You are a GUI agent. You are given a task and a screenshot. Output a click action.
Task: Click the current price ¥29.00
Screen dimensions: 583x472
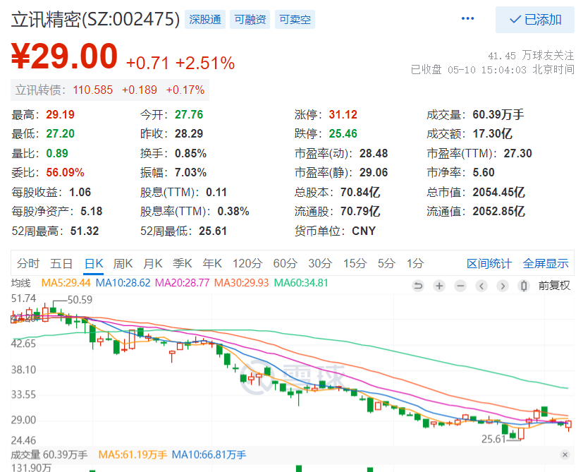[64, 56]
